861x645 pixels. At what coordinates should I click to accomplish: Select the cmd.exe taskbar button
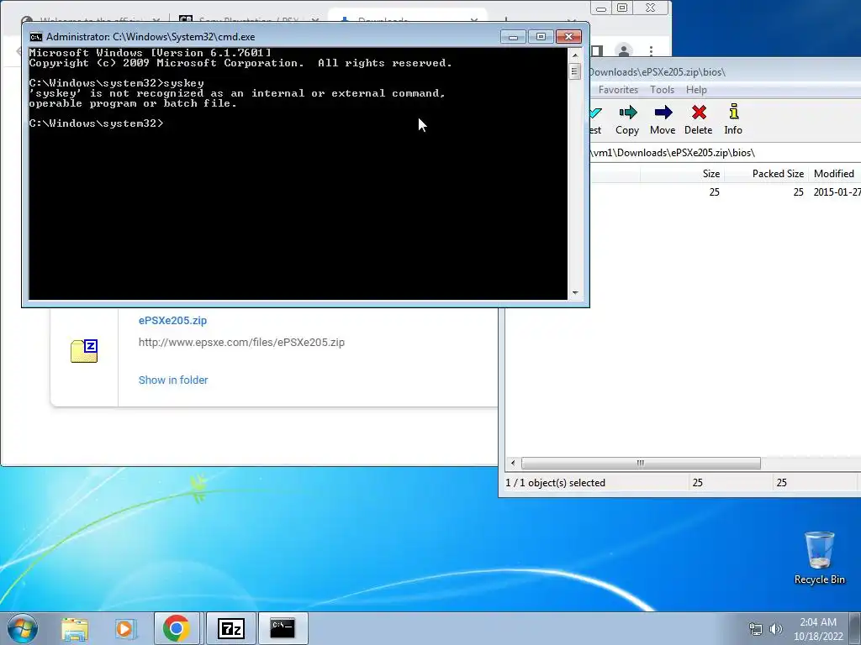pos(283,628)
